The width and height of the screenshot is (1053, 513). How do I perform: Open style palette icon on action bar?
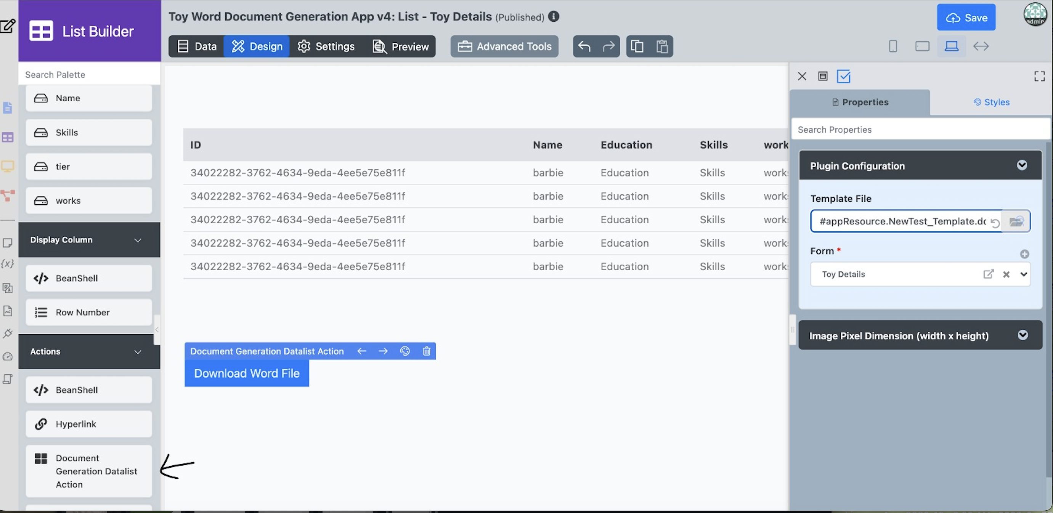405,351
